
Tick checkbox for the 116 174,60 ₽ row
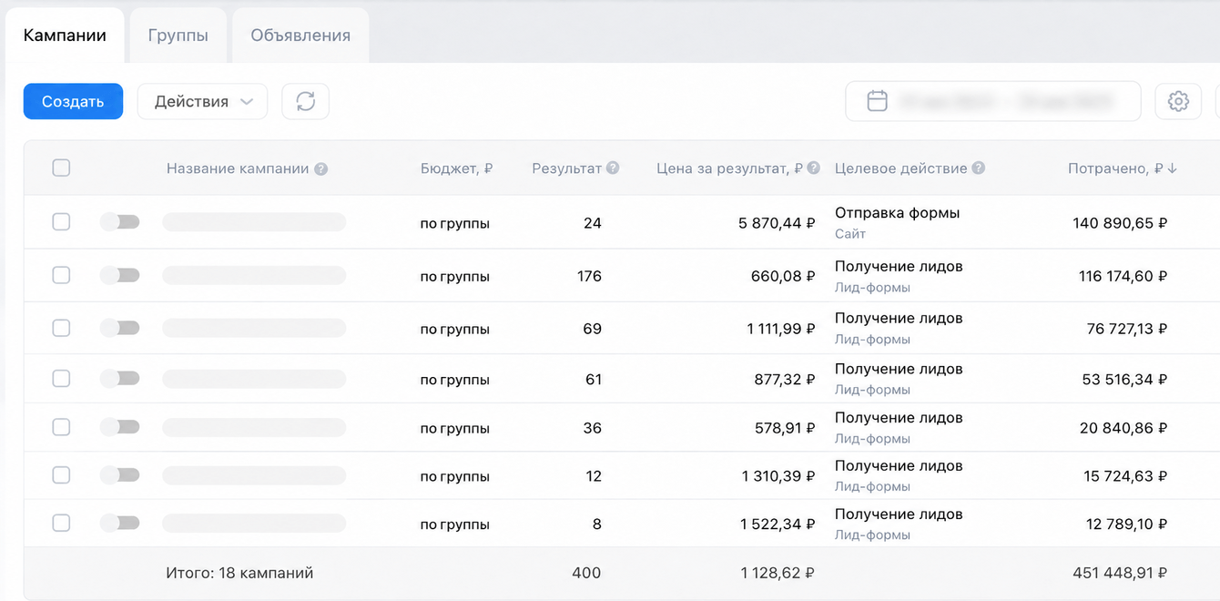coord(61,275)
